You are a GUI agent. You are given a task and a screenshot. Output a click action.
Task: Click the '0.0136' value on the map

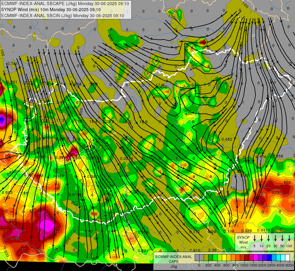75,195
